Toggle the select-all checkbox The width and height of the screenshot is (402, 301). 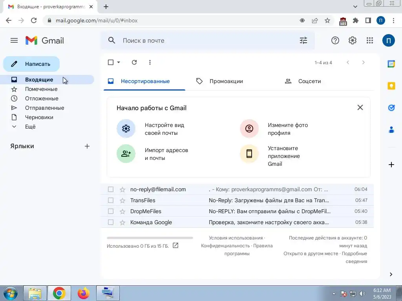coord(111,62)
